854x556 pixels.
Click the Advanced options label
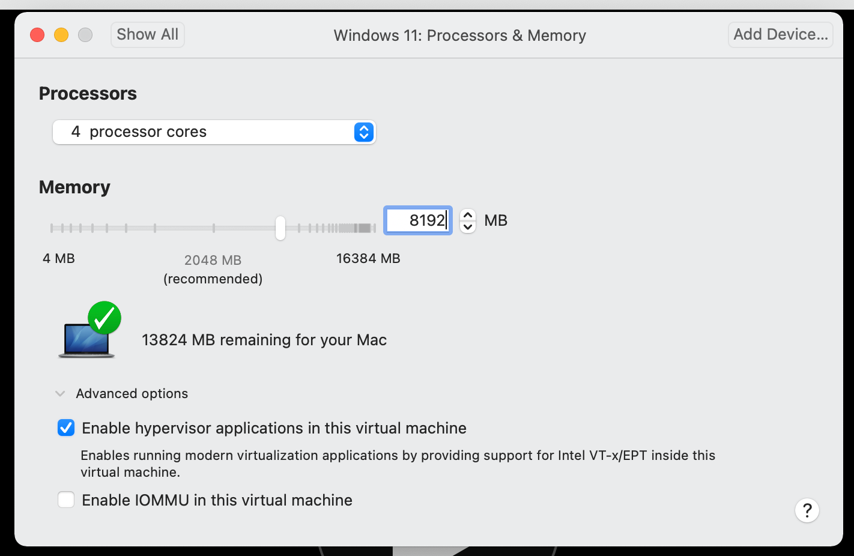(132, 394)
